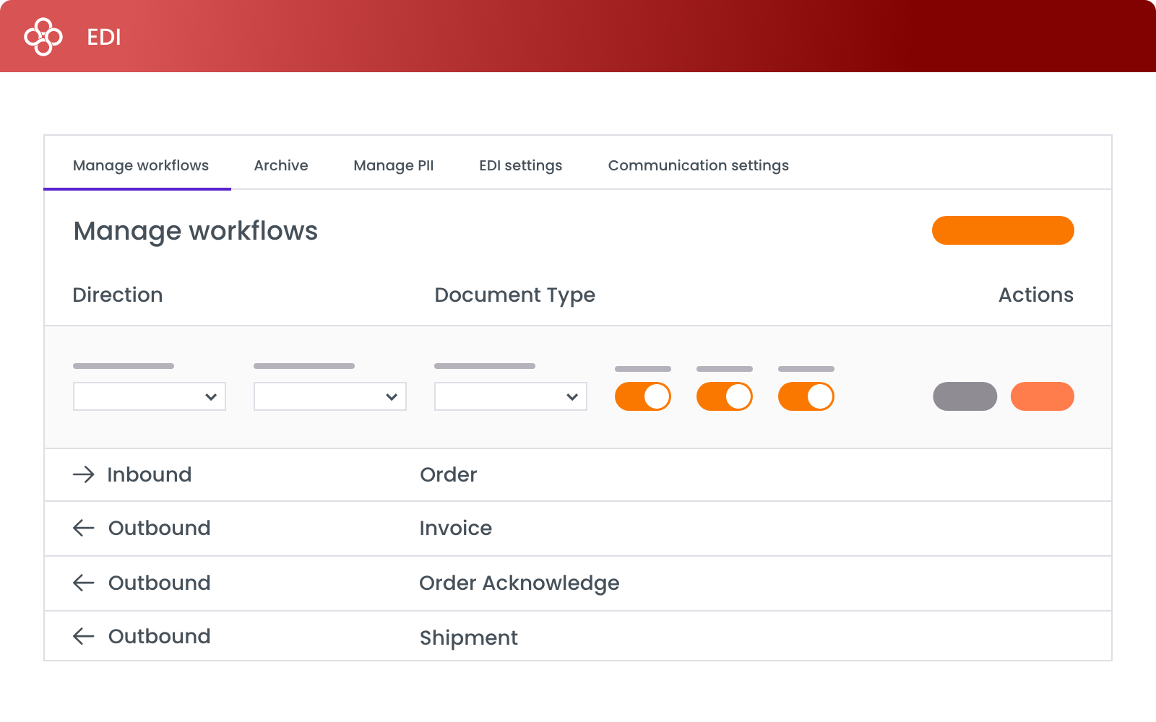The width and height of the screenshot is (1156, 722).
Task: Click the outbound arrow beside Order Acknowledge
Action: [x=85, y=583]
